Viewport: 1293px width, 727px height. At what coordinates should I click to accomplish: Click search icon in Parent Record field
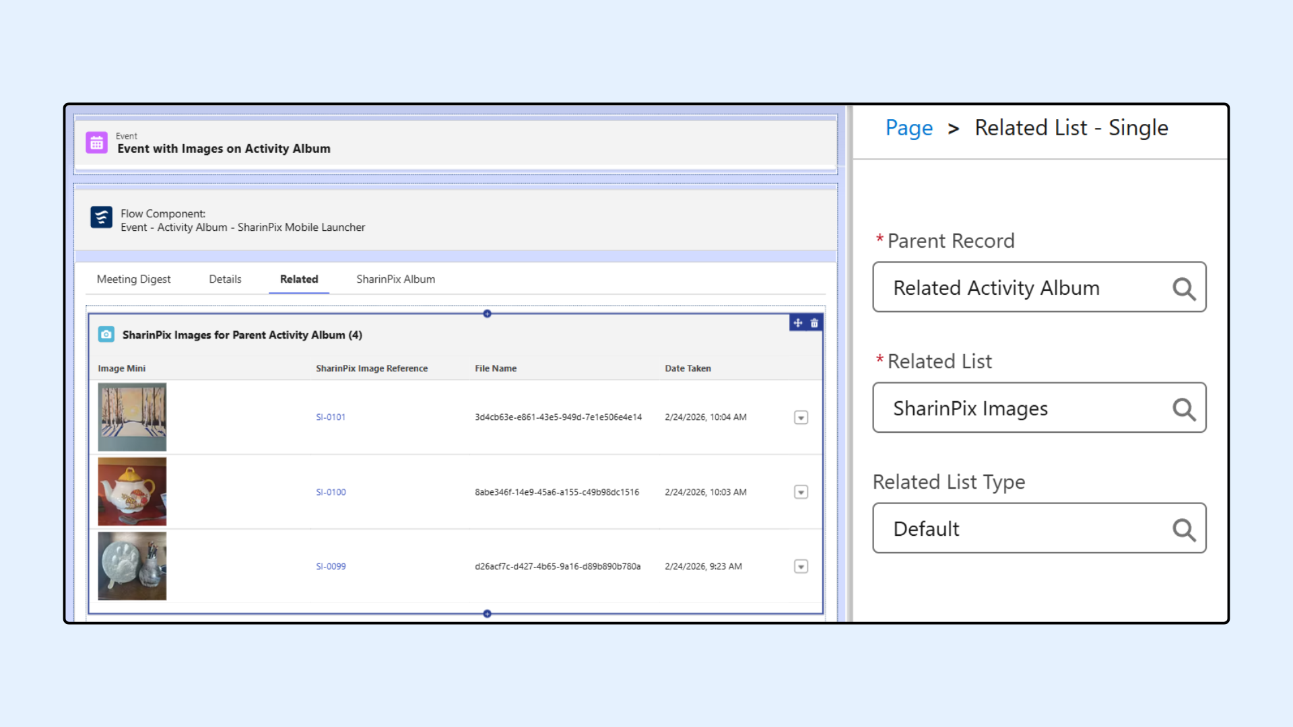(x=1183, y=288)
